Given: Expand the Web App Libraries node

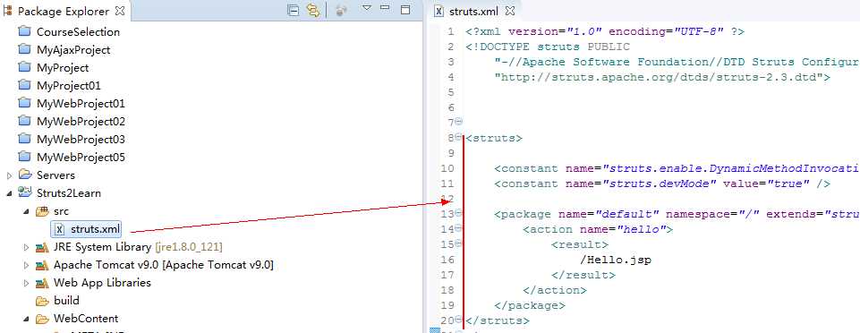Looking at the screenshot, I should coord(26,283).
